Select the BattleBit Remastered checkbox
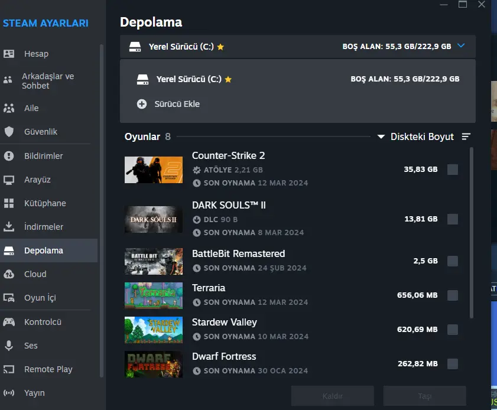497x410 pixels. (453, 261)
